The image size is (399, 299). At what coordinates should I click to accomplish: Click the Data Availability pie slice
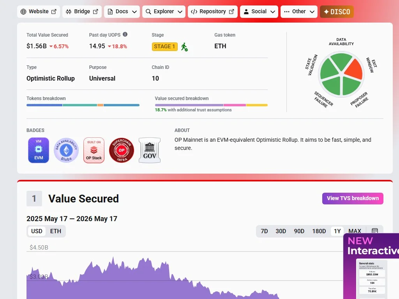(341, 61)
